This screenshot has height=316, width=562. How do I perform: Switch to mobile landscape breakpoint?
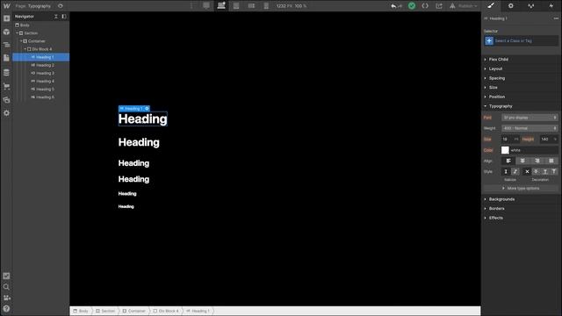pyautogui.click(x=251, y=6)
